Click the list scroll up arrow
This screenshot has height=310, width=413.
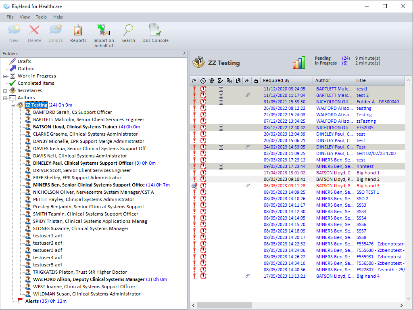coord(409,80)
